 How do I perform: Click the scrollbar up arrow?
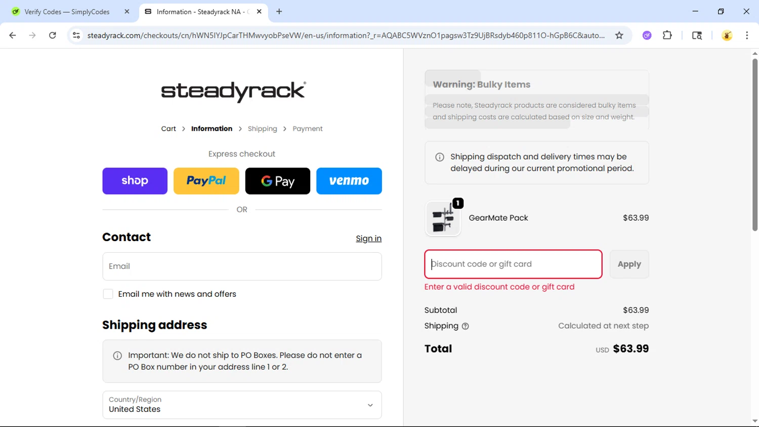click(754, 53)
